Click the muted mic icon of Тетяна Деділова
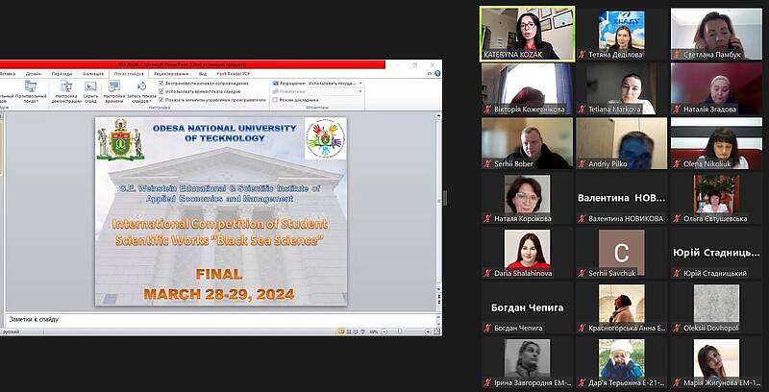The width and height of the screenshot is (769, 392). click(583, 55)
